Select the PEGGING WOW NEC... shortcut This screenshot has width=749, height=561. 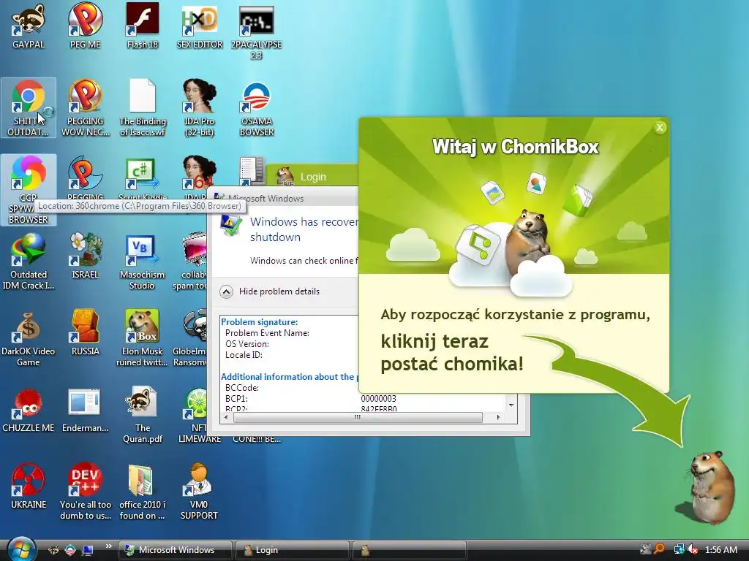(x=85, y=108)
